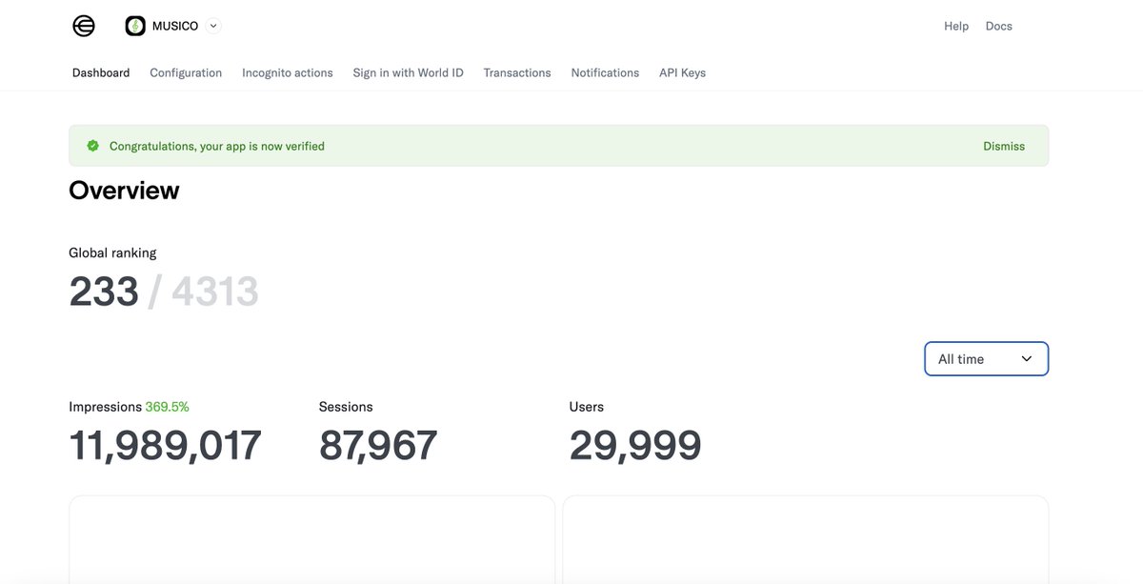This screenshot has width=1143, height=584.
Task: View the Notifications tab
Action: [x=605, y=72]
